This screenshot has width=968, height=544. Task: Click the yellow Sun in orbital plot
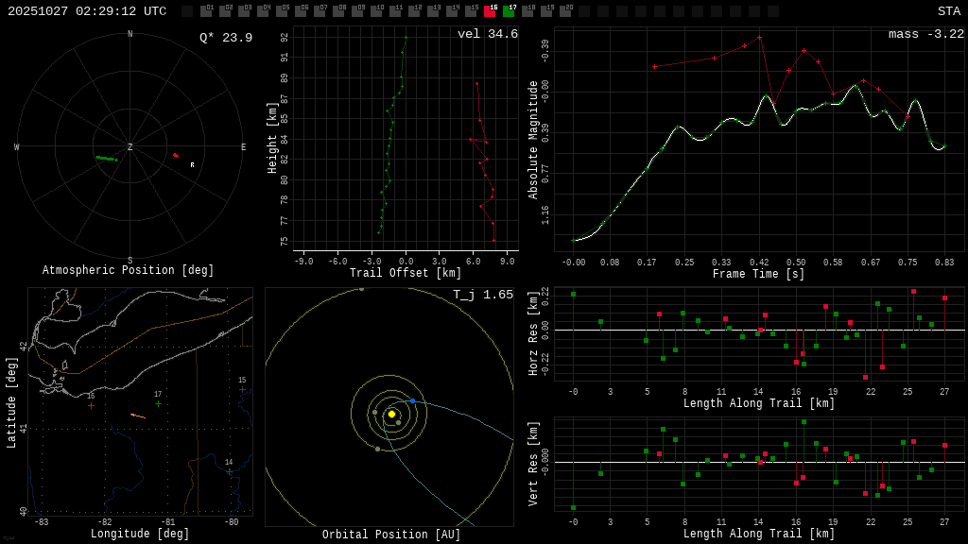pos(391,414)
